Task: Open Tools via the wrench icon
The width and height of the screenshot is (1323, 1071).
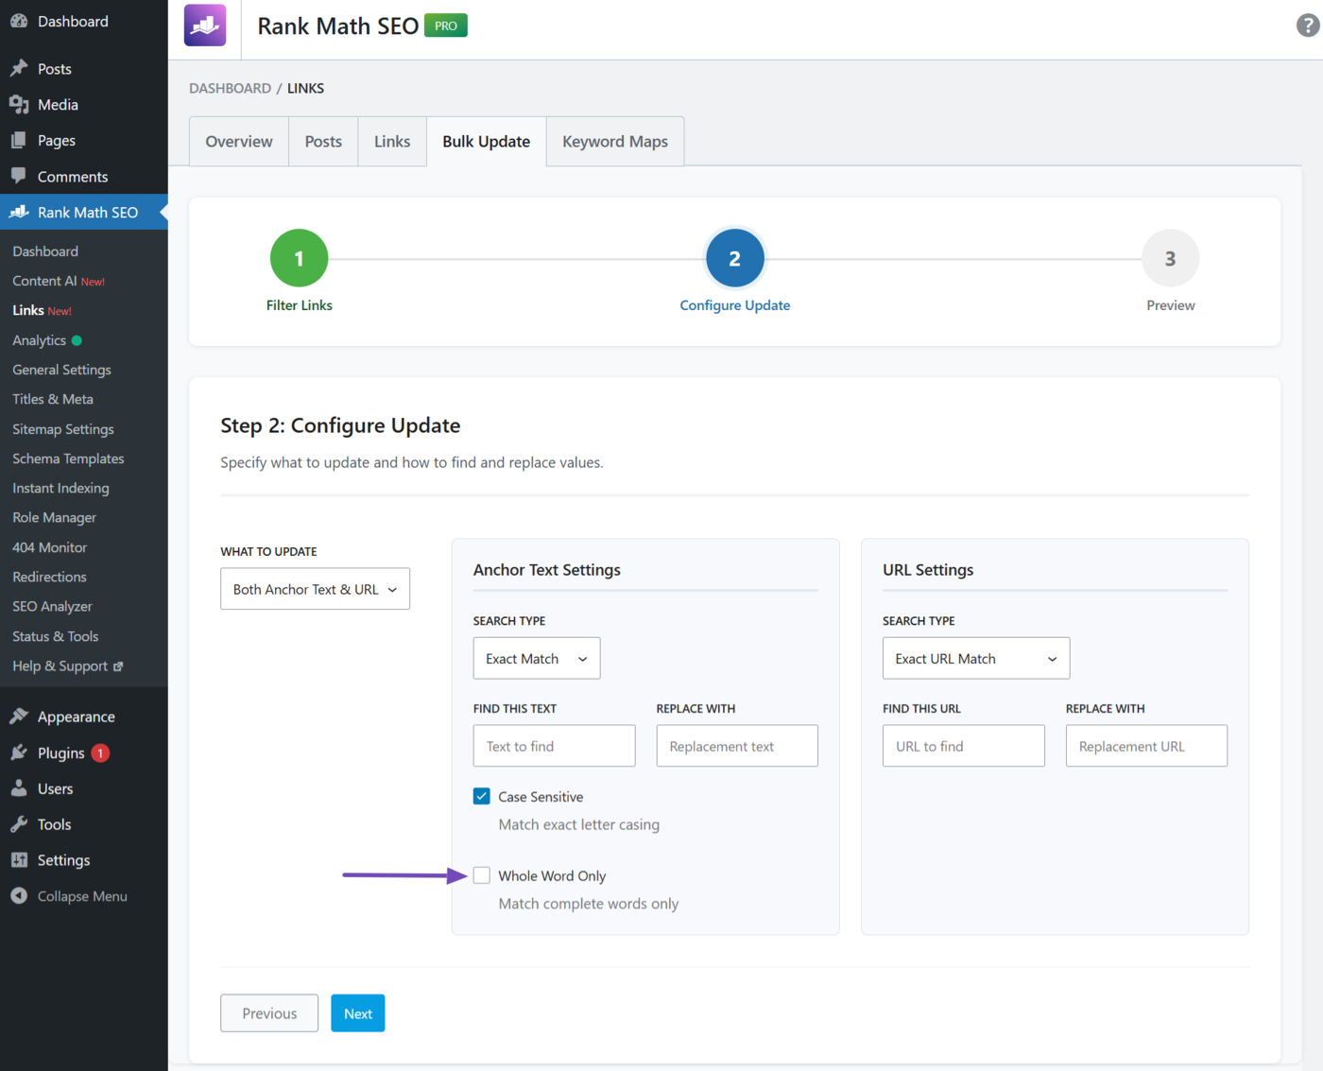Action: (x=19, y=824)
